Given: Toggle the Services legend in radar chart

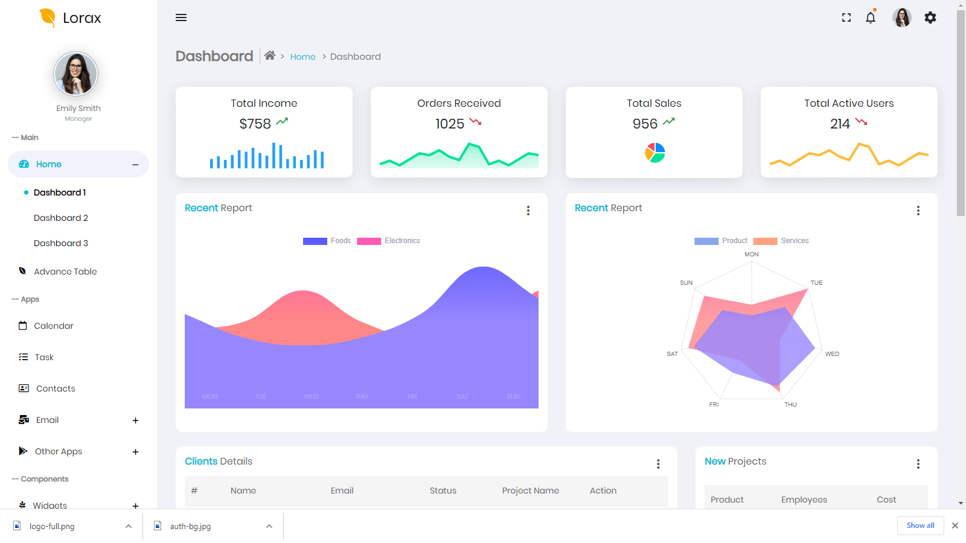Looking at the screenshot, I should click(x=781, y=241).
